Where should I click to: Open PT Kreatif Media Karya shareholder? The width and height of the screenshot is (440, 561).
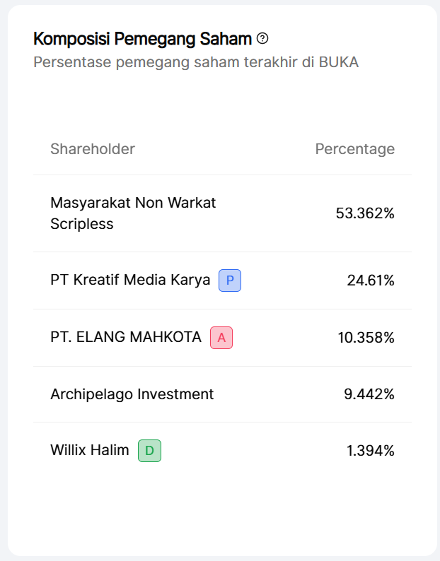[x=130, y=280]
